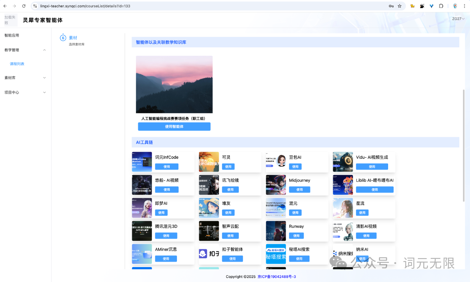470x282 pixels.
Task: Click the 混元 thumbnail icon
Action: (276, 208)
